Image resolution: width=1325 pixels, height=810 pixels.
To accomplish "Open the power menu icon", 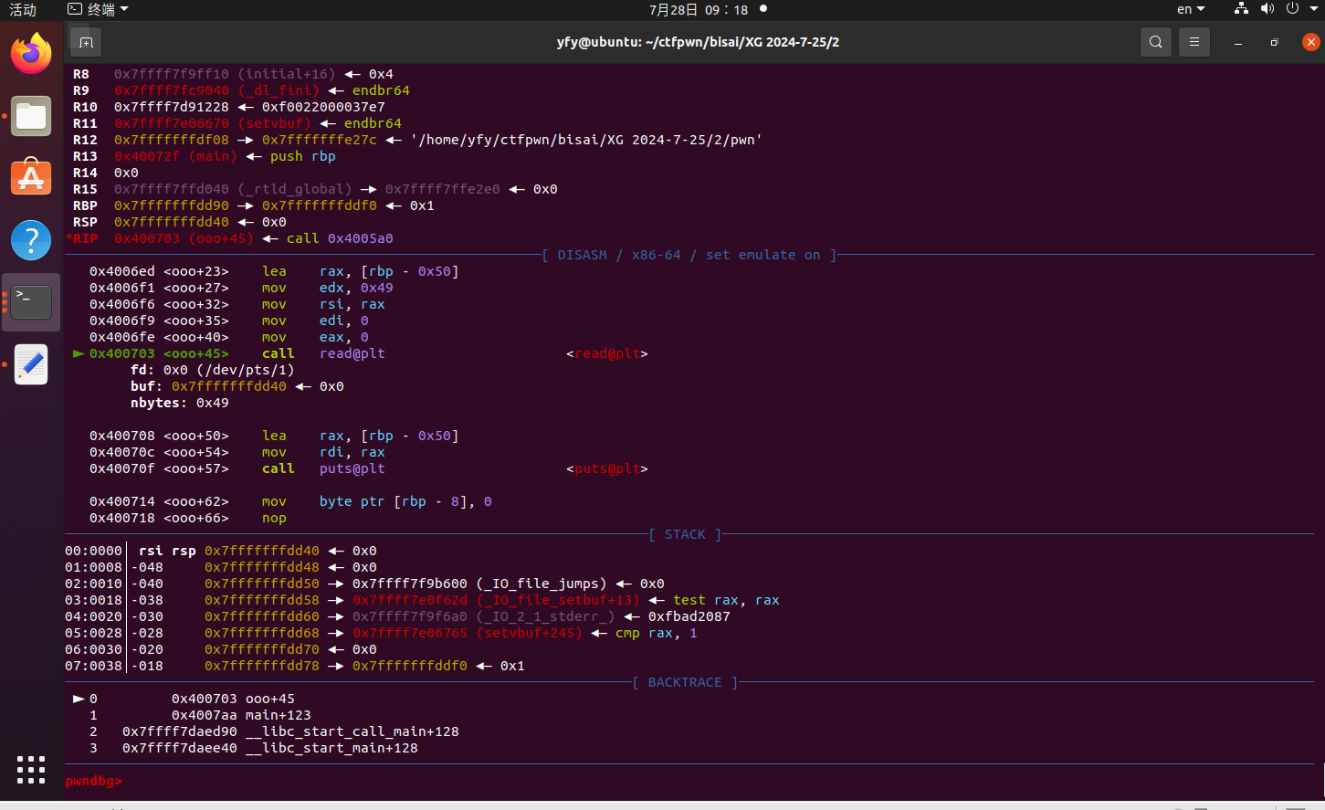I will click(1292, 9).
